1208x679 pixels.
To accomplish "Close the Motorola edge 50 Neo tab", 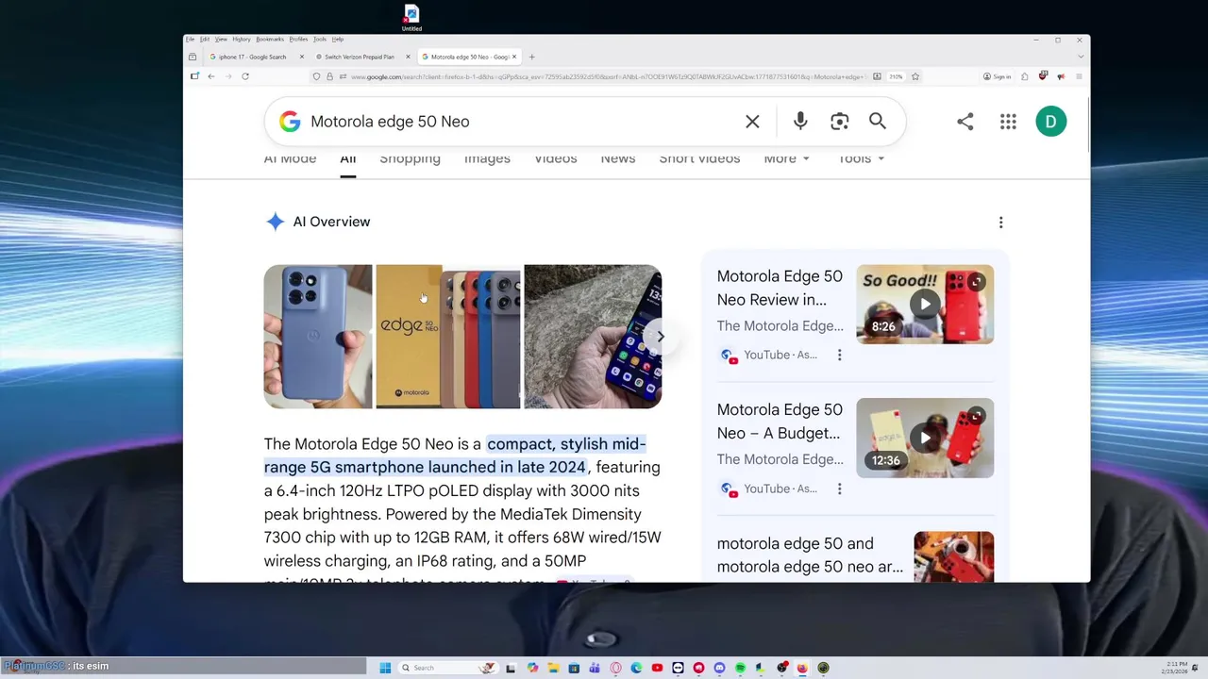I will tap(514, 57).
